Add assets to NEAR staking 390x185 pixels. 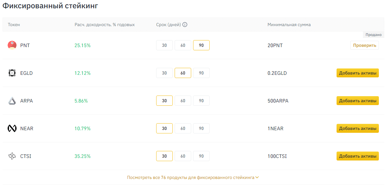[x=358, y=128]
